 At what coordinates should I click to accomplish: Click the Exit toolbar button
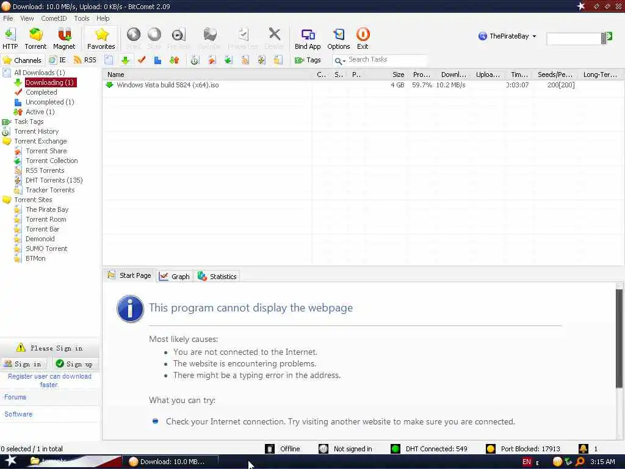tap(363, 38)
